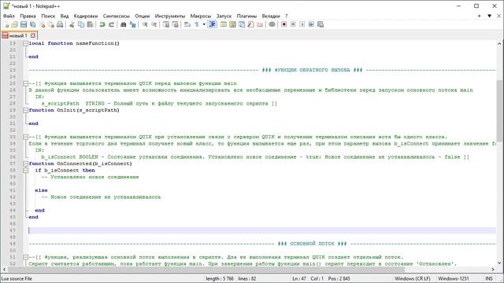Collapse the comment fold at line 33
The image size is (504, 283).
25,137
